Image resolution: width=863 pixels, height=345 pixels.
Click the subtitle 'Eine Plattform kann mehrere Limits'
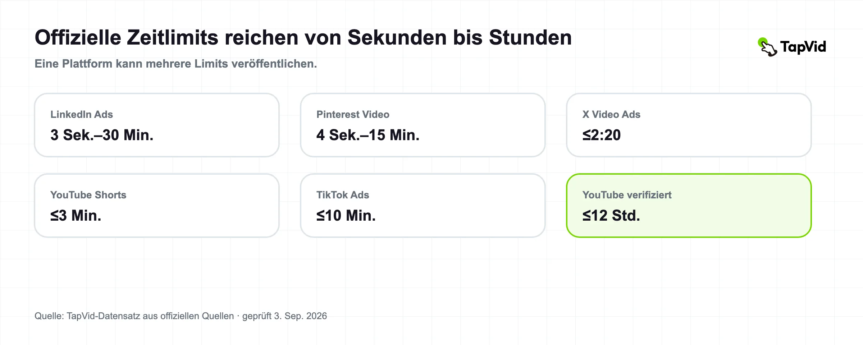coord(146,64)
